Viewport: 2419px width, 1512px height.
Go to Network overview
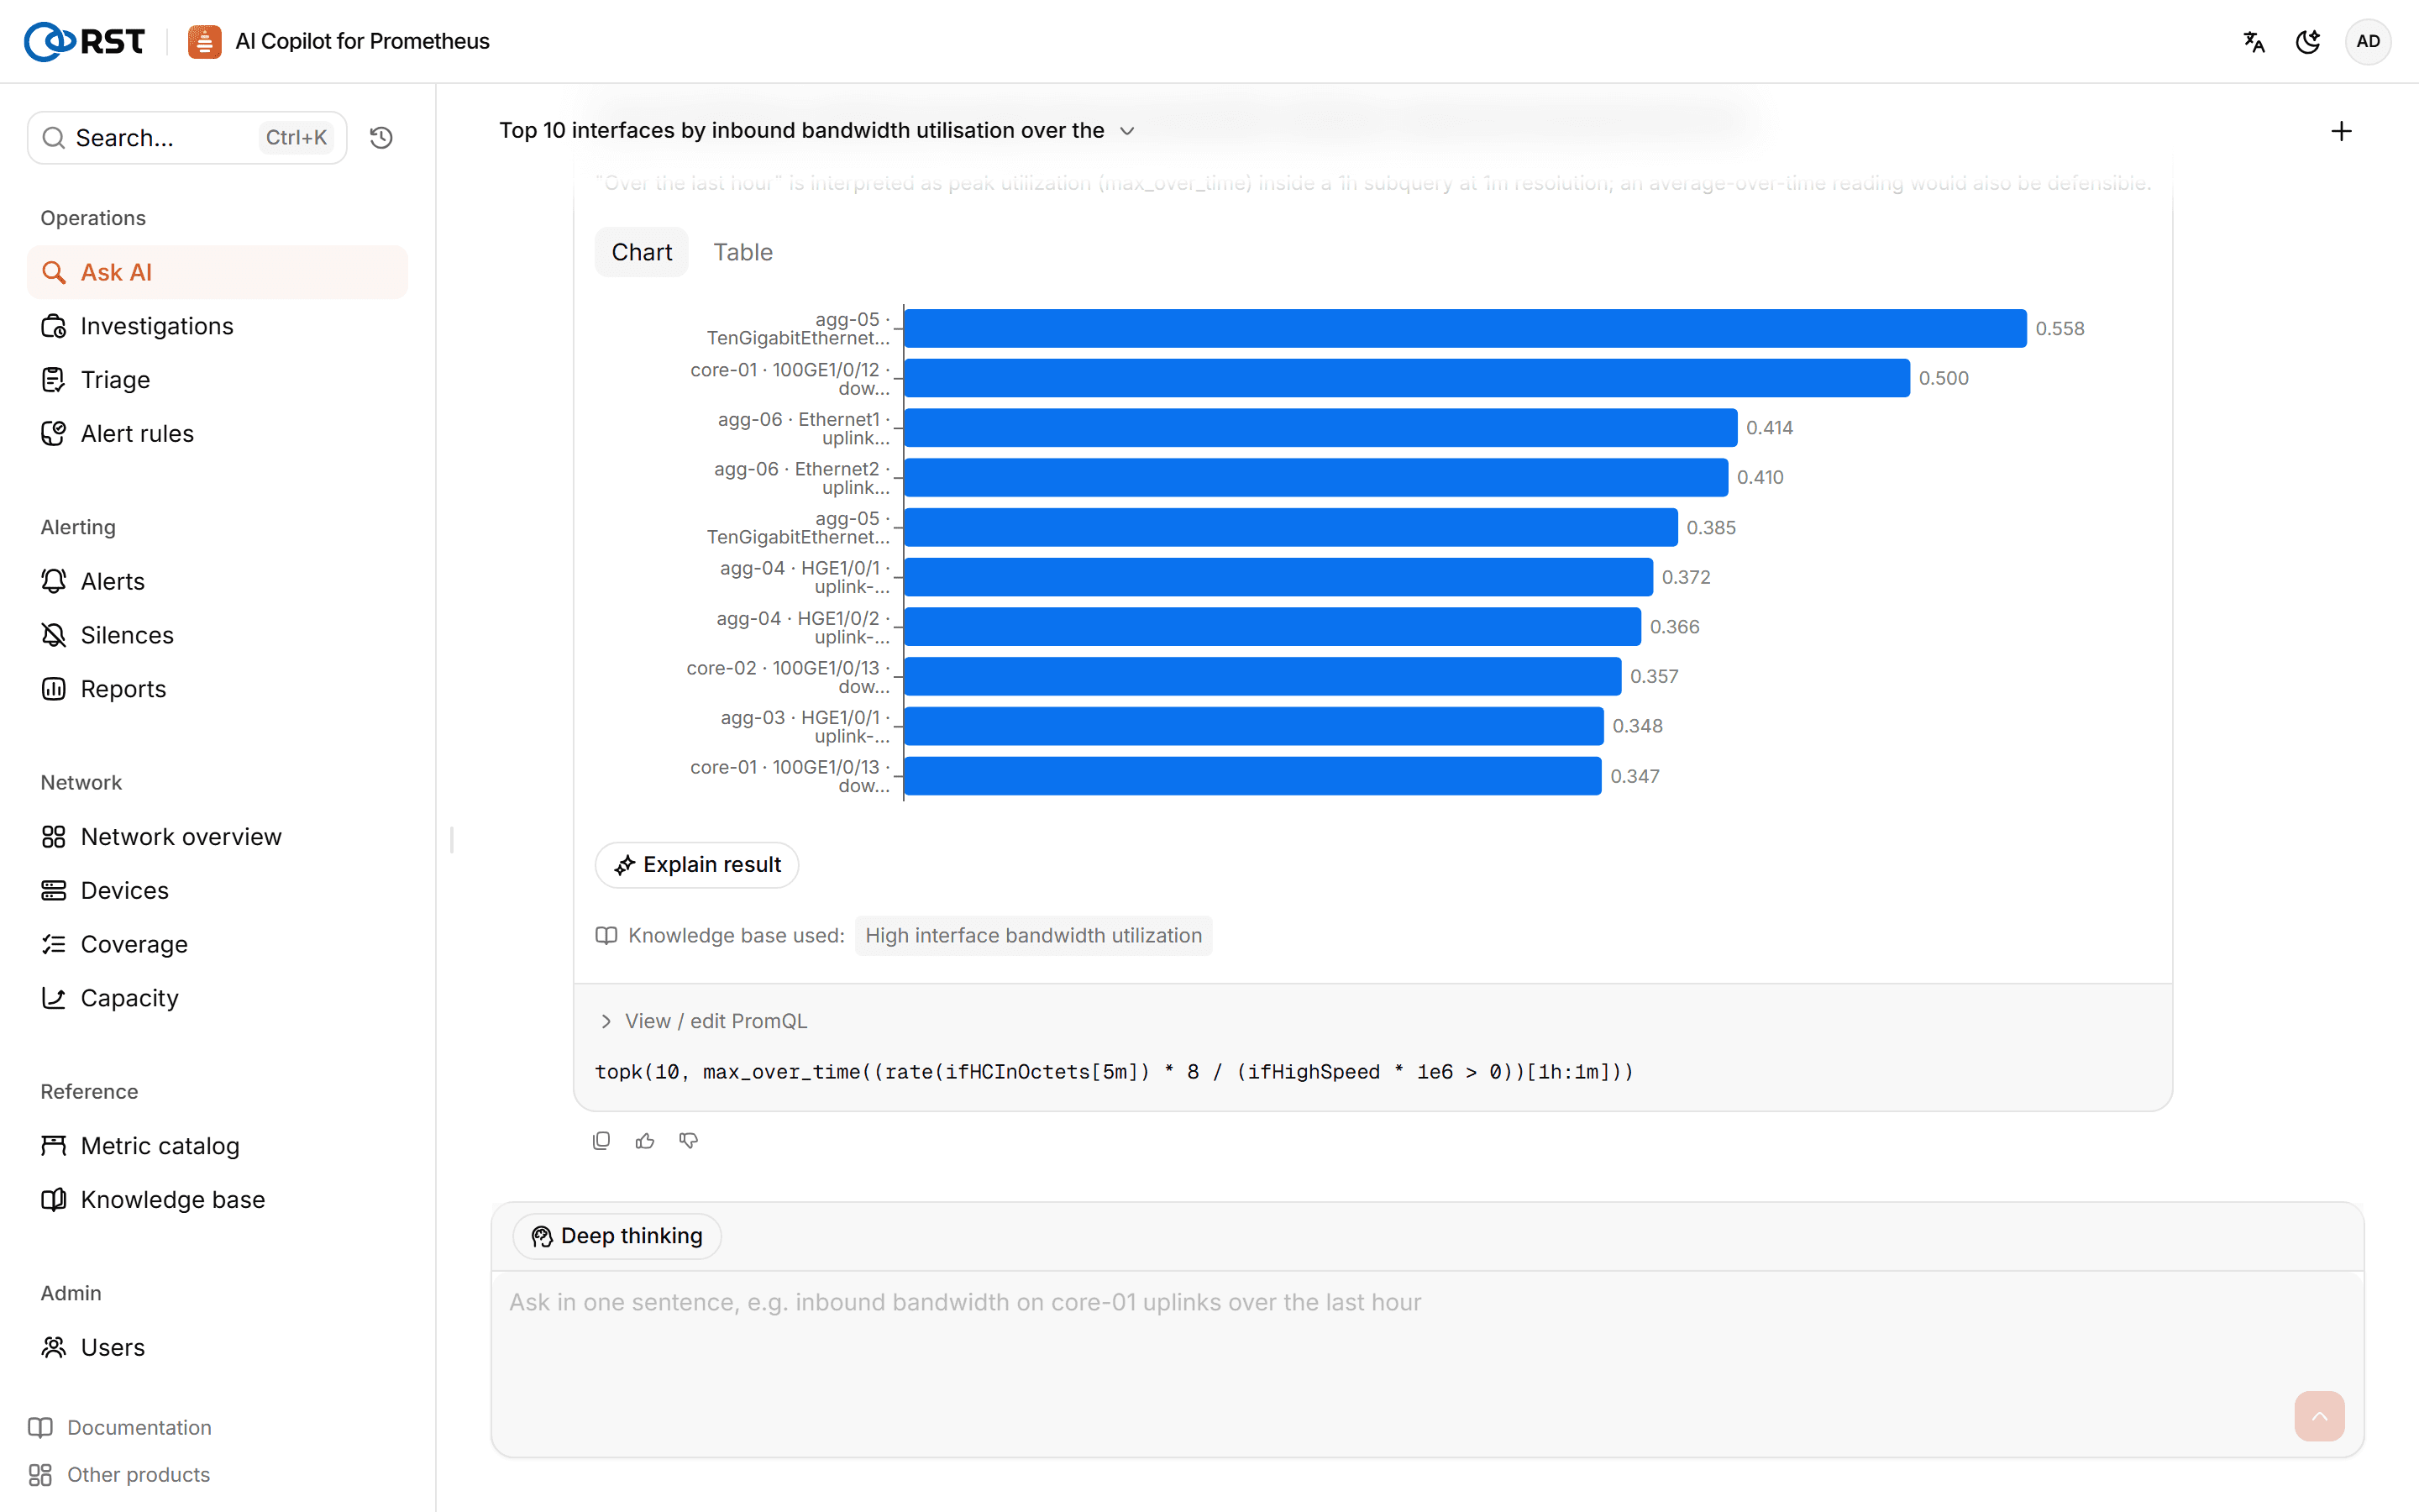[x=217, y=837]
